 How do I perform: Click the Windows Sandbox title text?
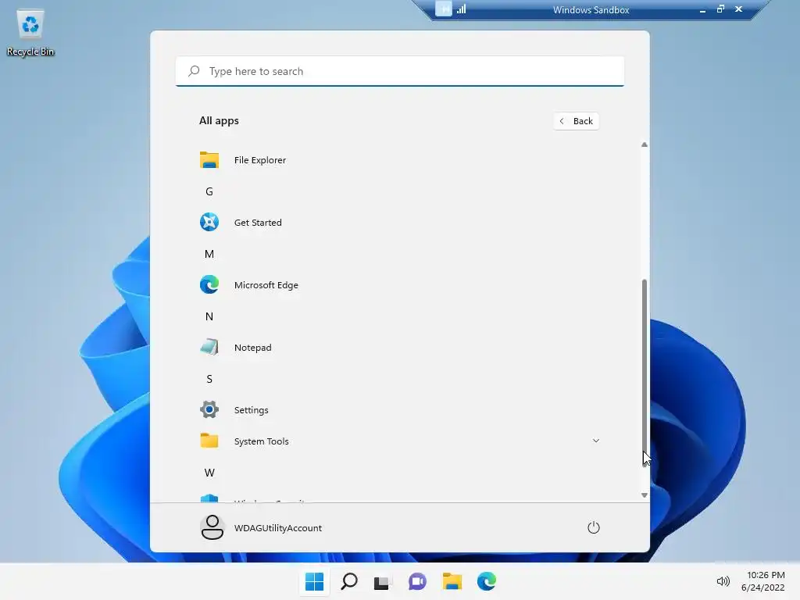(x=591, y=10)
